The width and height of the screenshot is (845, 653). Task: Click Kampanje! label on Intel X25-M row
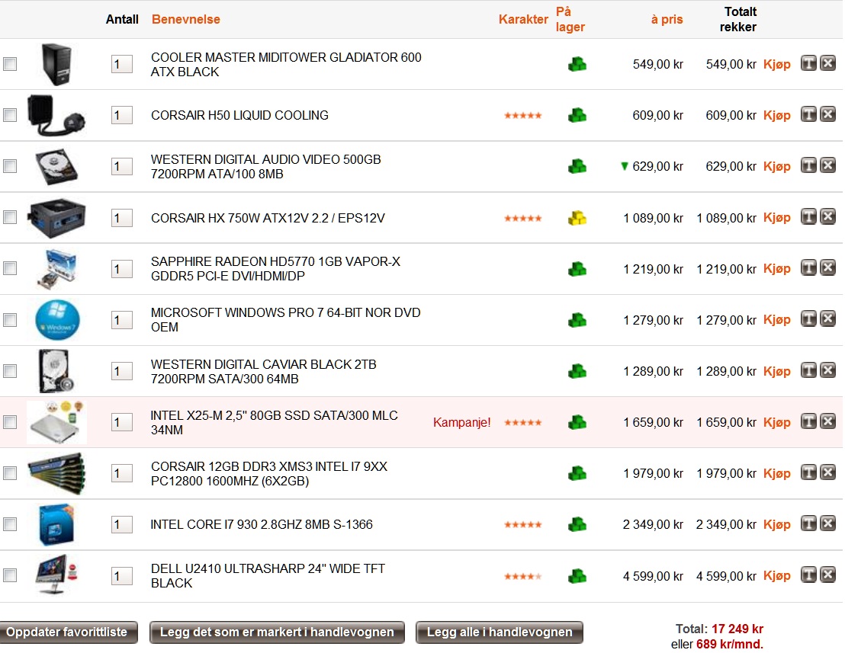[x=462, y=423]
